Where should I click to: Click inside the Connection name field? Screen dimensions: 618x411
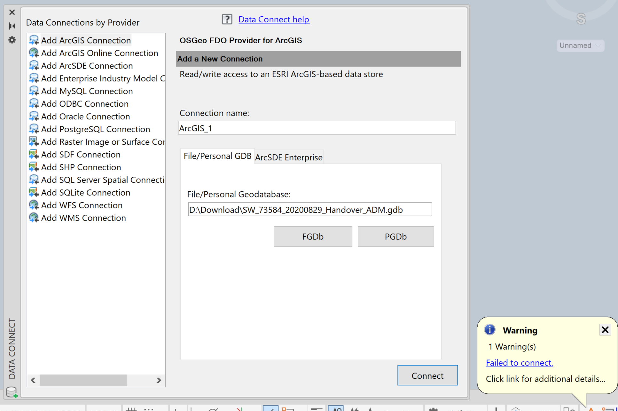(317, 128)
